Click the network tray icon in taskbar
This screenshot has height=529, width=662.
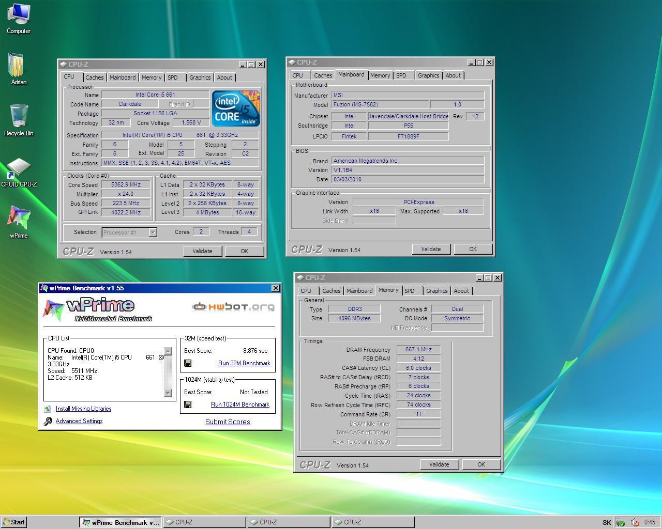(x=621, y=522)
